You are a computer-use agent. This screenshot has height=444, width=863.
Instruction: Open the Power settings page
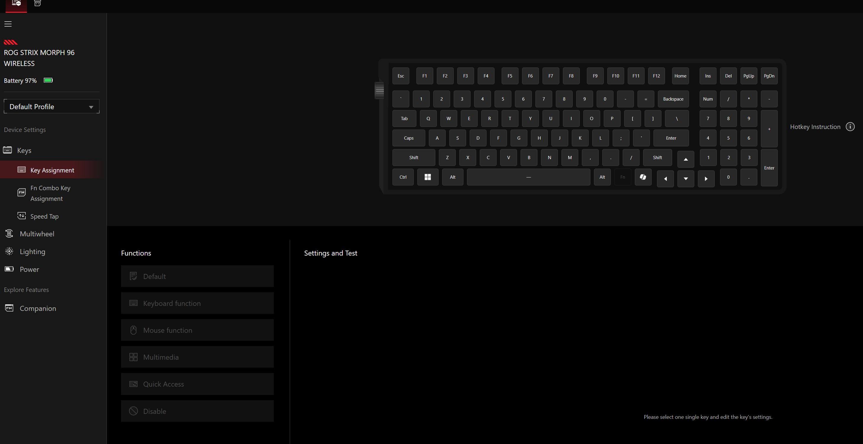coord(29,269)
